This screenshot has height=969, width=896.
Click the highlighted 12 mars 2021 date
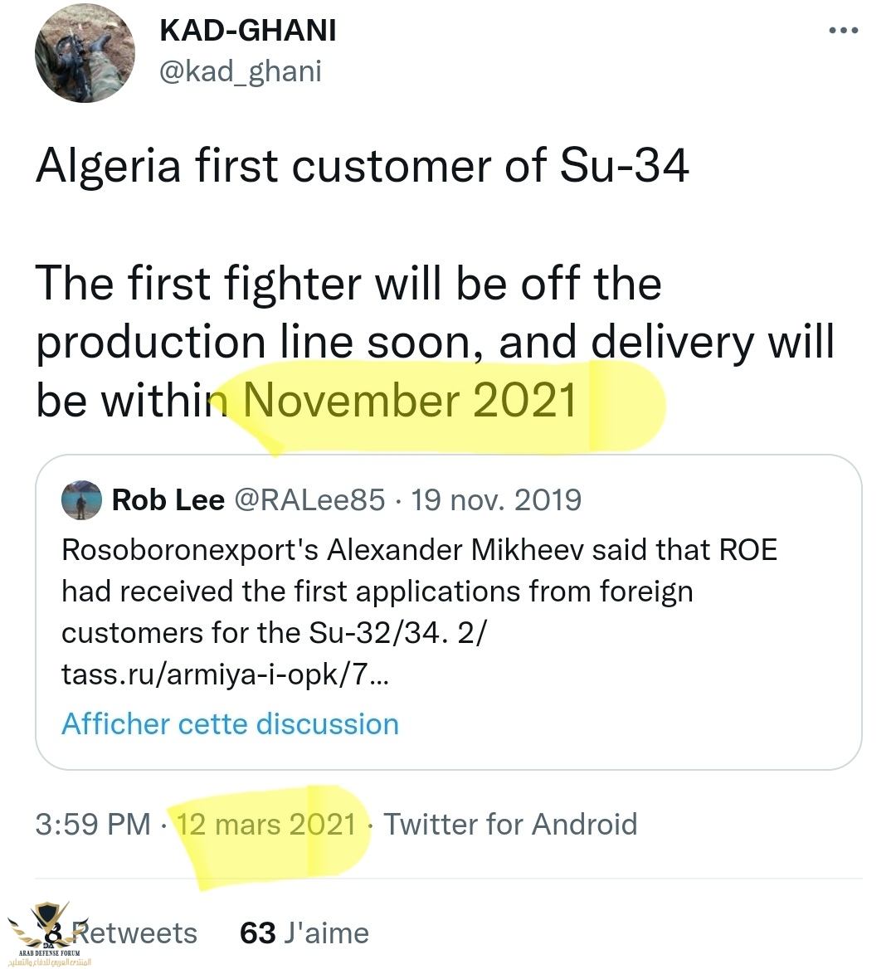coord(266,824)
